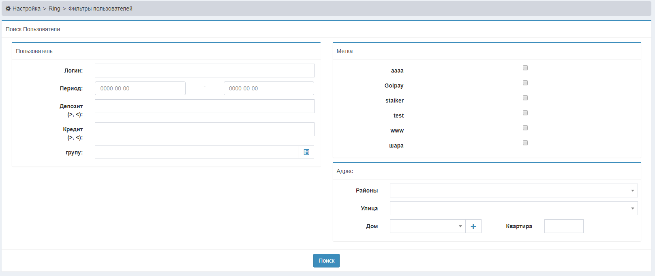
Task: Open the Улица dropdown list
Action: point(514,208)
